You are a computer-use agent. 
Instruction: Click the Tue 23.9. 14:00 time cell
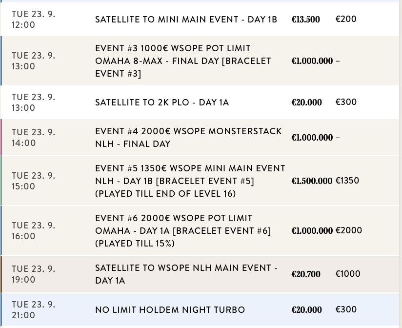point(33,138)
